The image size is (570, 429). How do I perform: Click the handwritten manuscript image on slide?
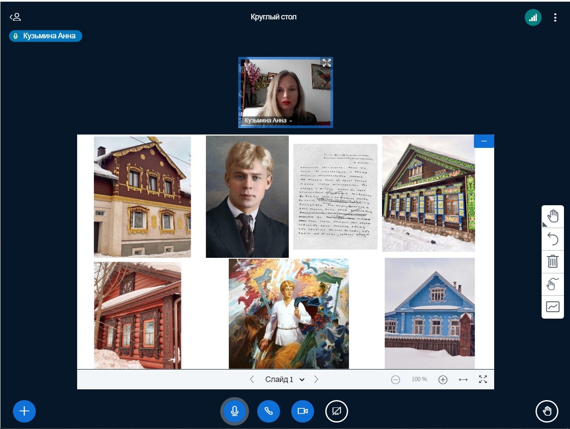pos(335,197)
